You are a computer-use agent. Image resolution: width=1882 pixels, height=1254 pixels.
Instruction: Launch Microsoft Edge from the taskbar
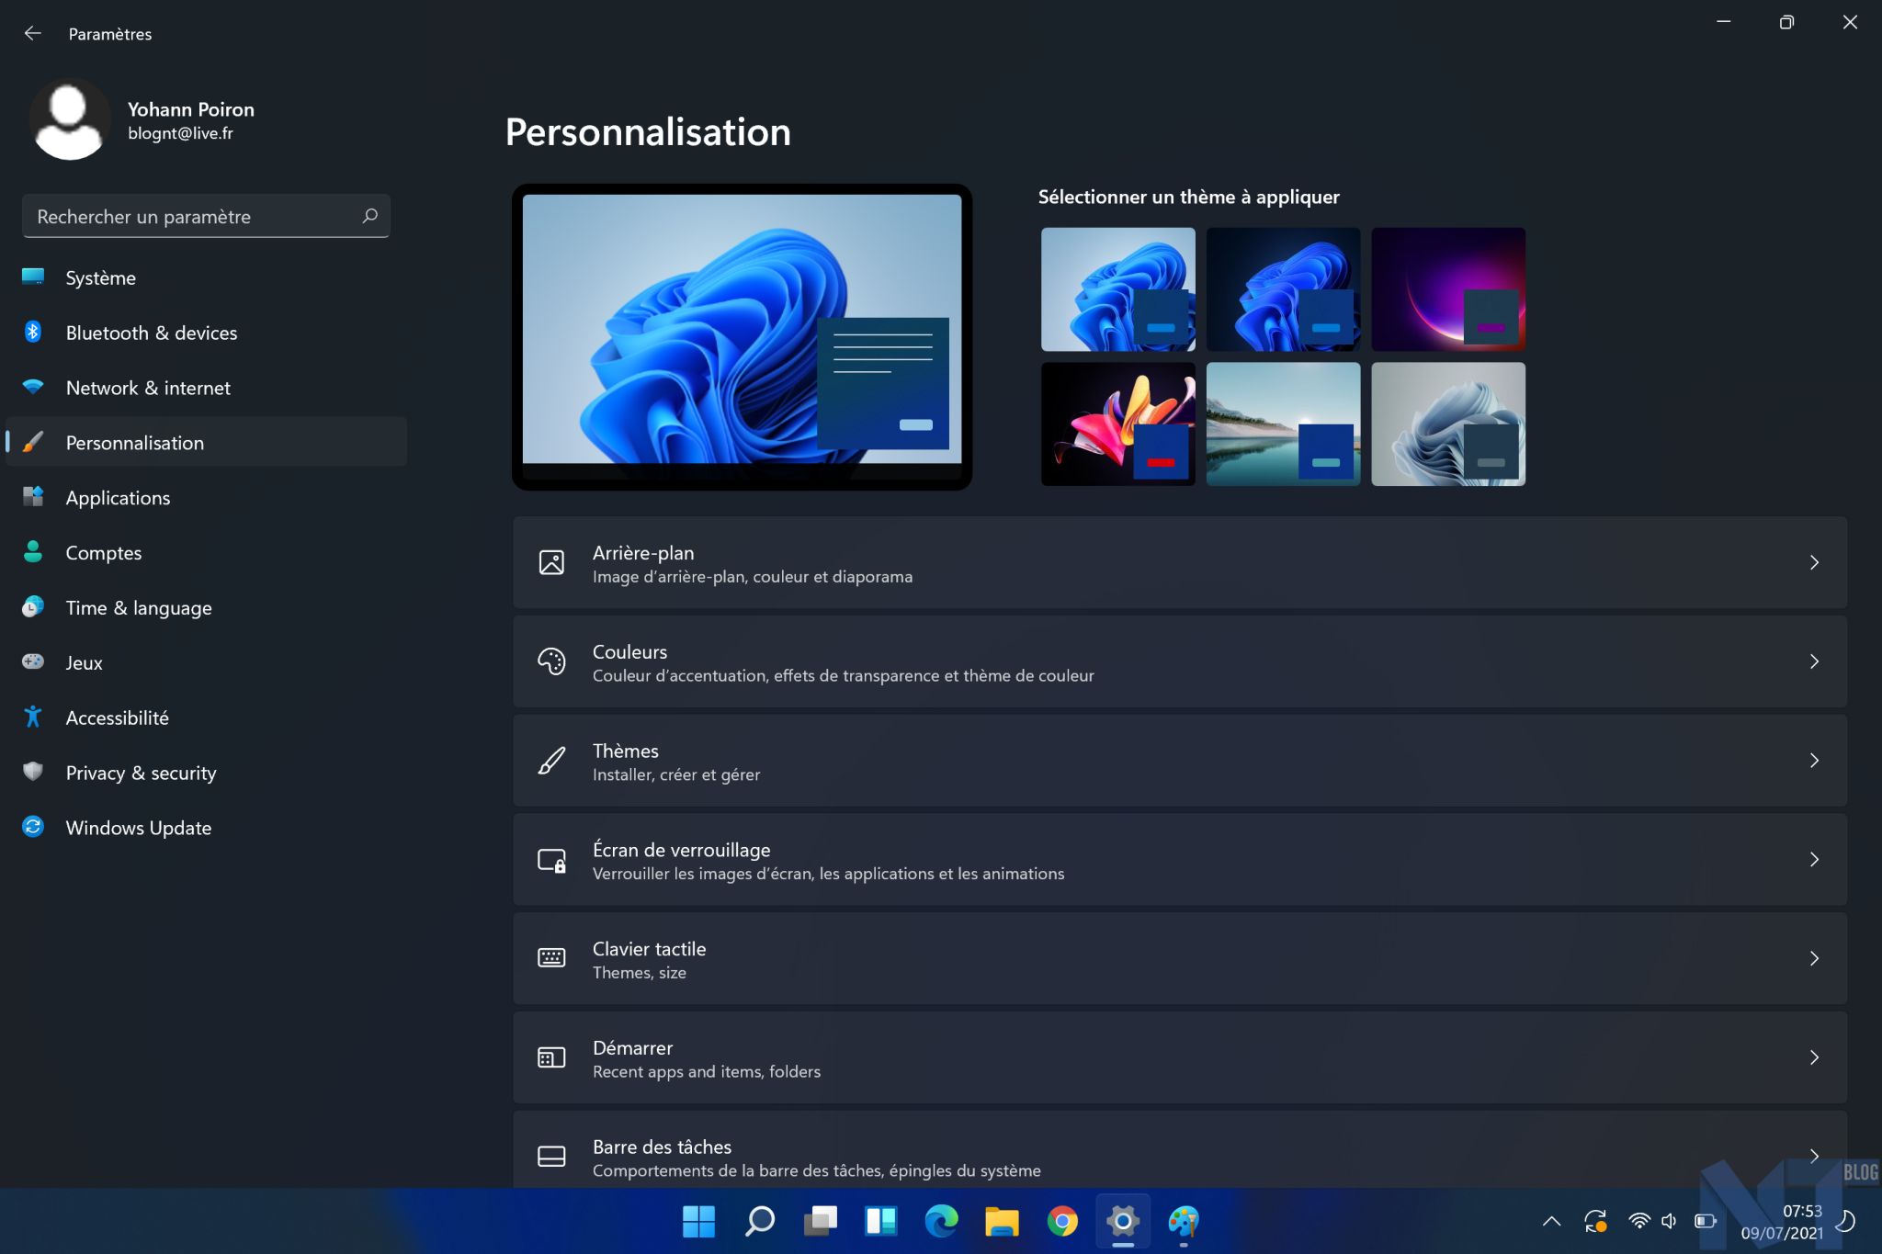(x=942, y=1221)
